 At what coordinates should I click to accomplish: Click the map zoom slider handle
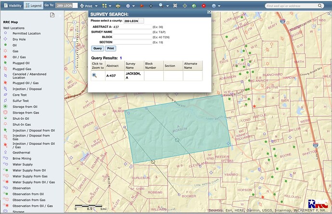coord(75,39)
